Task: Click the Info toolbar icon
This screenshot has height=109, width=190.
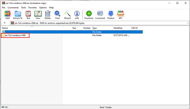Action: pyautogui.click(x=77, y=13)
